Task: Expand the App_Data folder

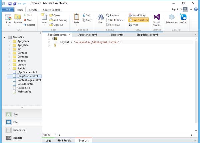Action: [9, 45]
